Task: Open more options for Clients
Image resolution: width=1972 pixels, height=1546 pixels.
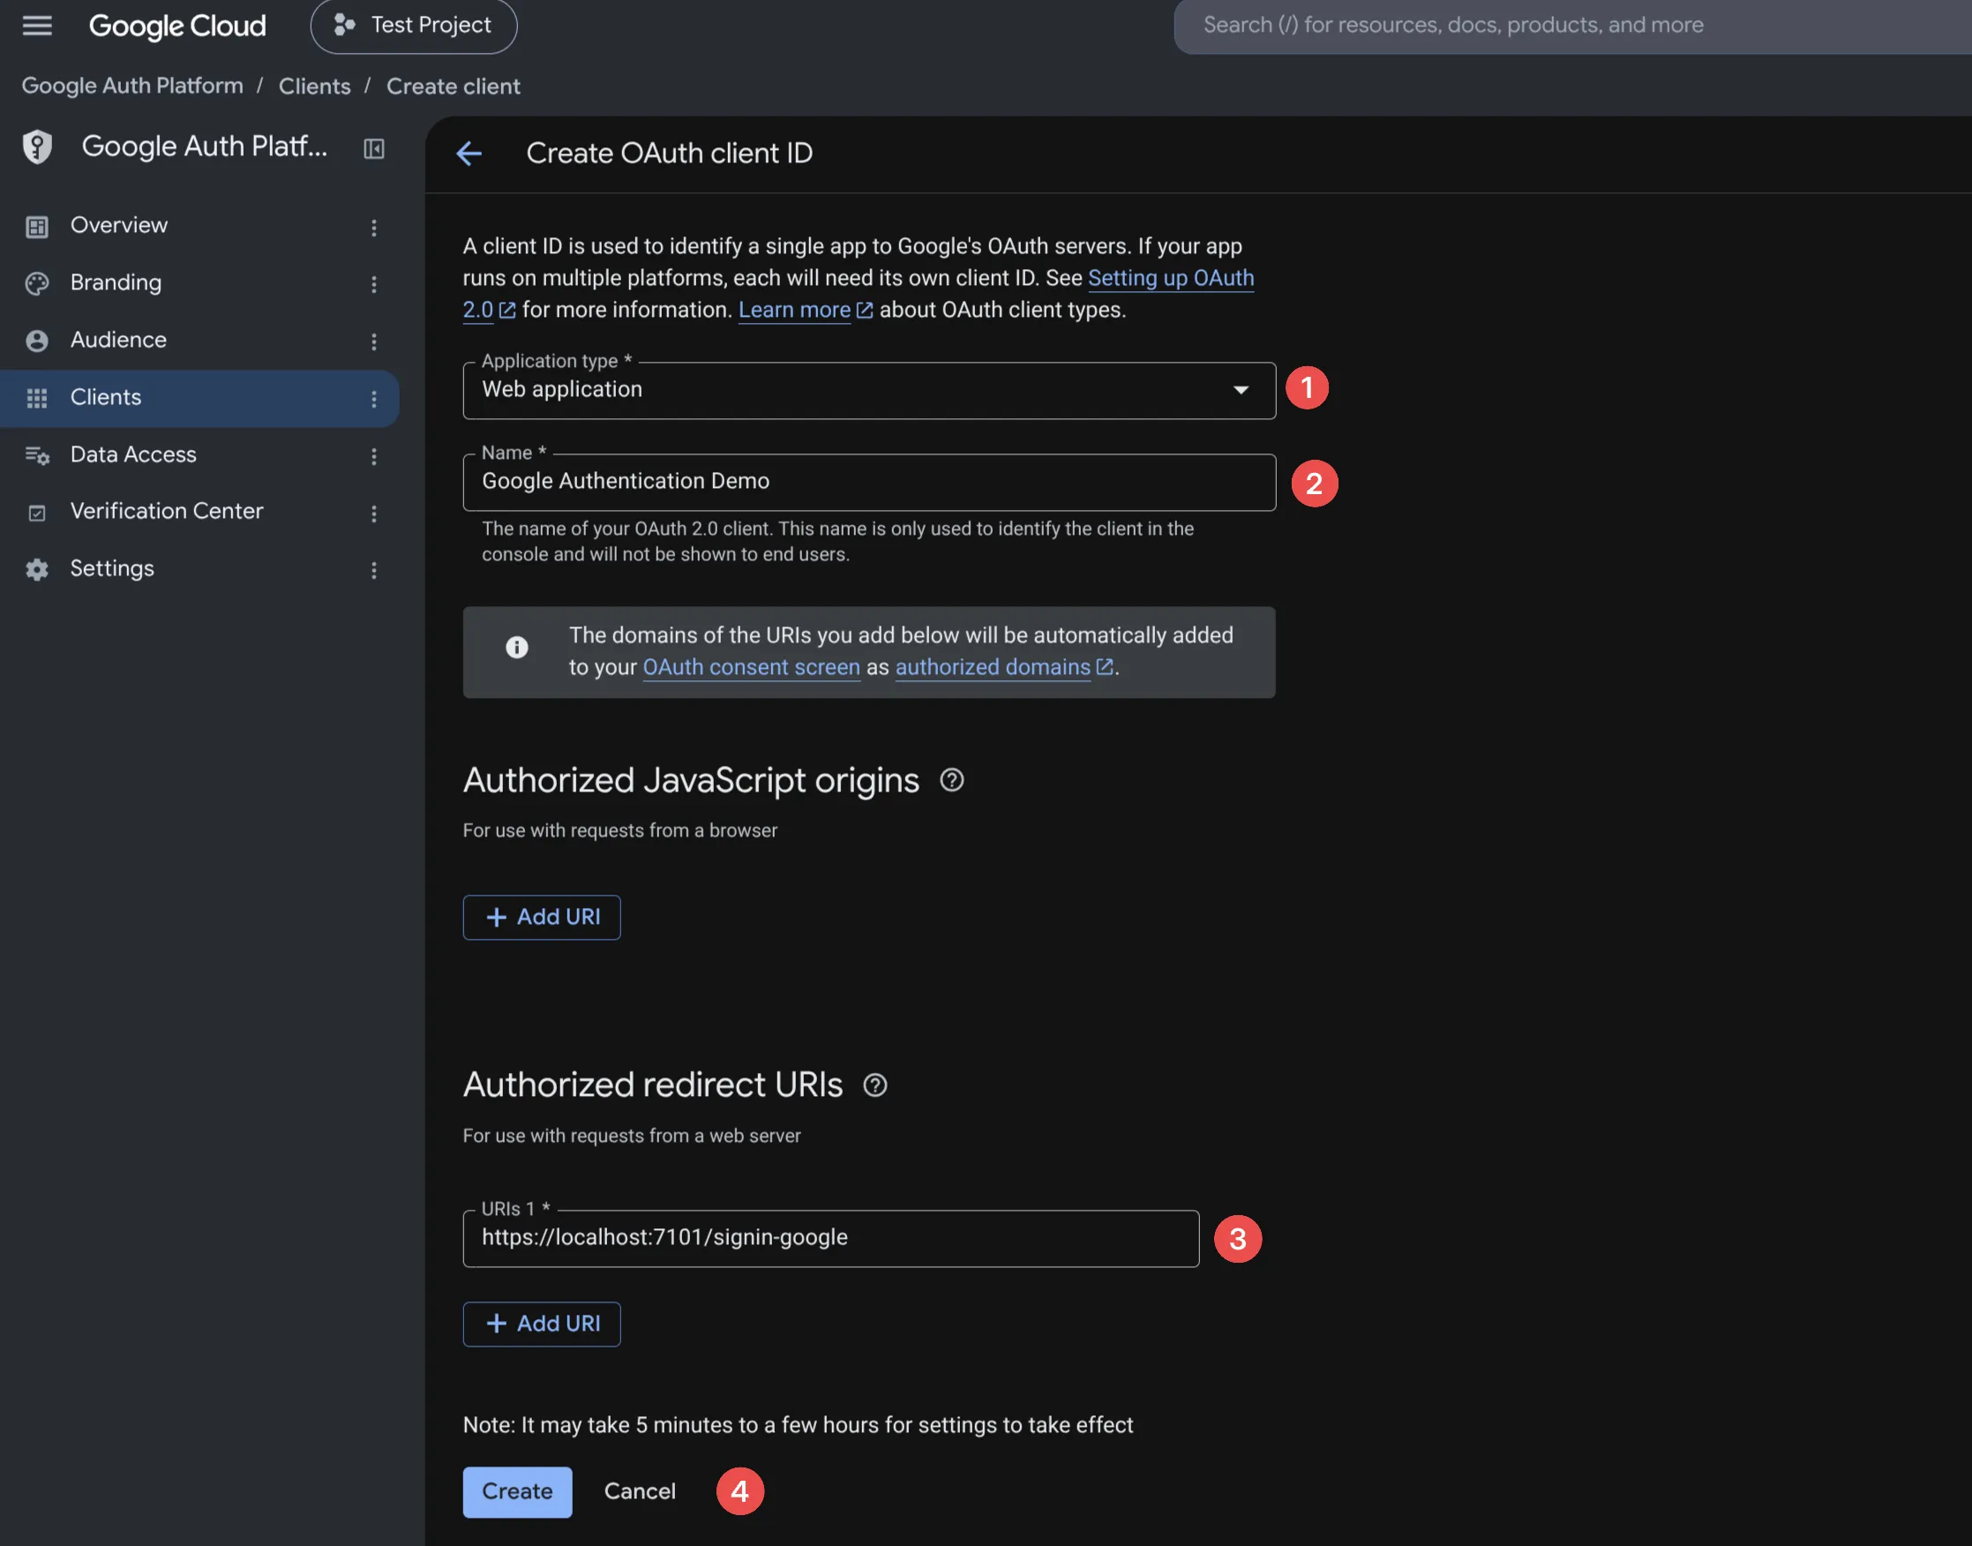Action: pos(374,399)
